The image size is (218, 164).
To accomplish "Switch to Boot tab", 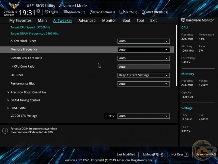I will point(126,20).
